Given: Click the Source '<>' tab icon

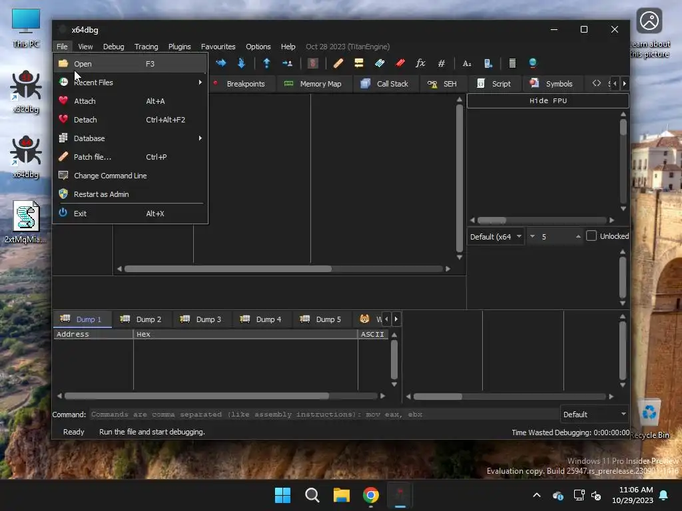Looking at the screenshot, I should pyautogui.click(x=597, y=83).
